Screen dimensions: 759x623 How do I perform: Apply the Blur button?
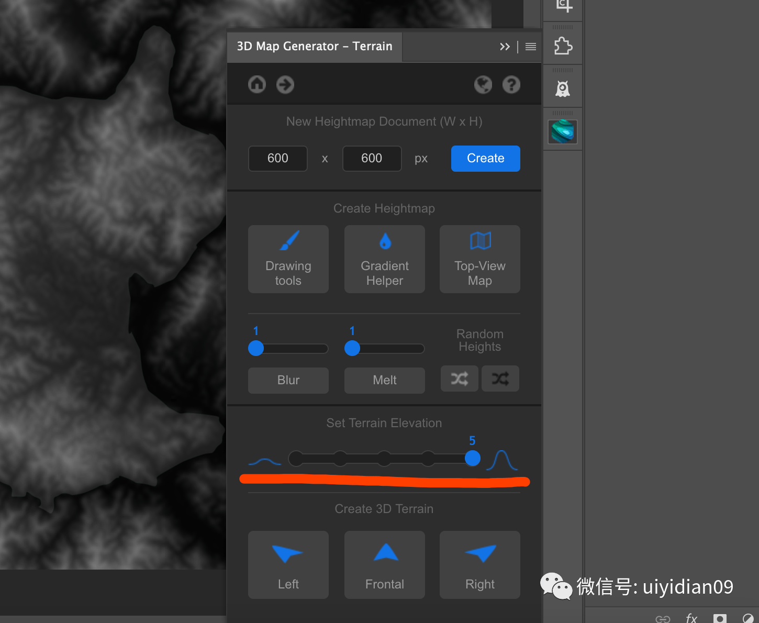(288, 380)
